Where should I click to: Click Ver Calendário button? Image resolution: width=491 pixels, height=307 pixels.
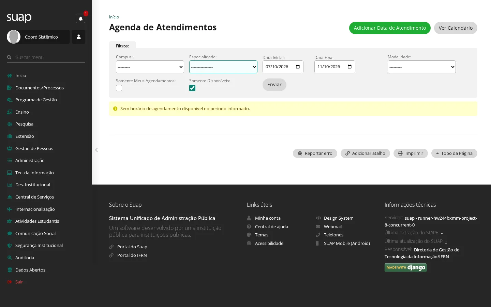click(x=456, y=28)
